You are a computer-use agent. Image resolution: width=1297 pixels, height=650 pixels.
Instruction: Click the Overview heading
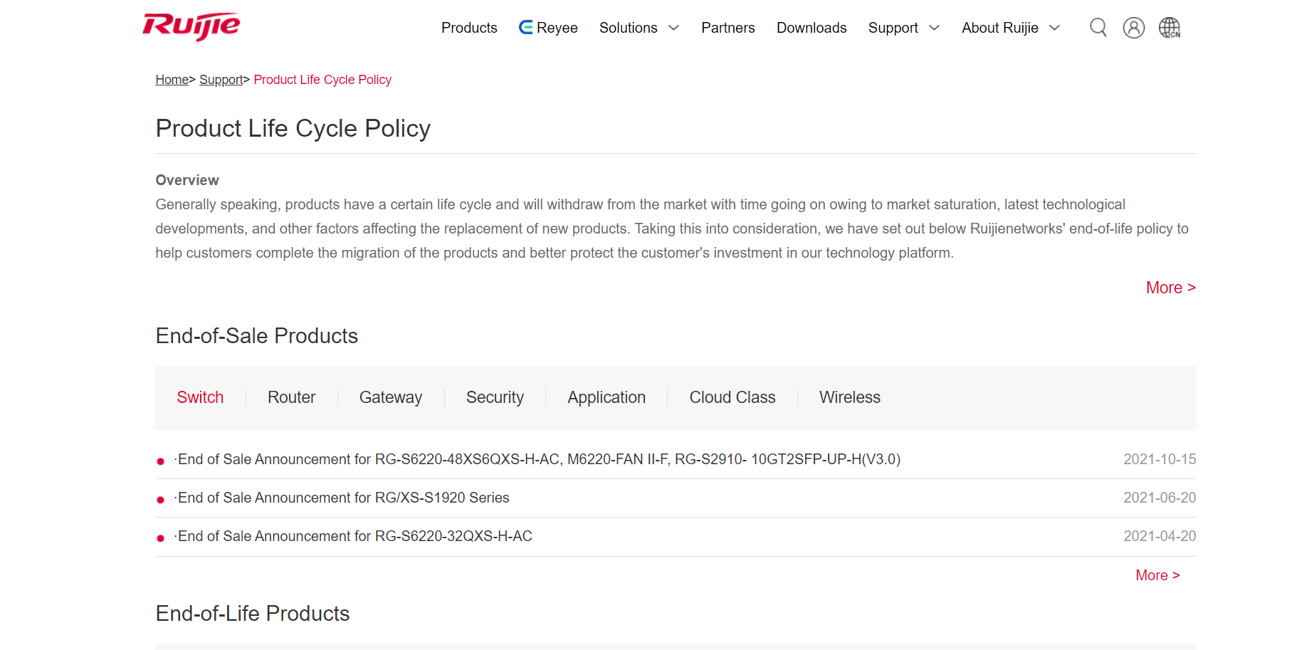(x=187, y=180)
